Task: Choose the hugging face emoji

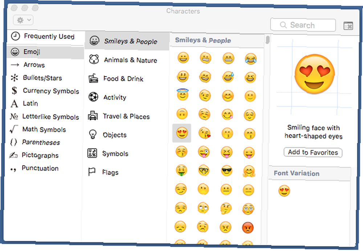Action: click(x=249, y=172)
